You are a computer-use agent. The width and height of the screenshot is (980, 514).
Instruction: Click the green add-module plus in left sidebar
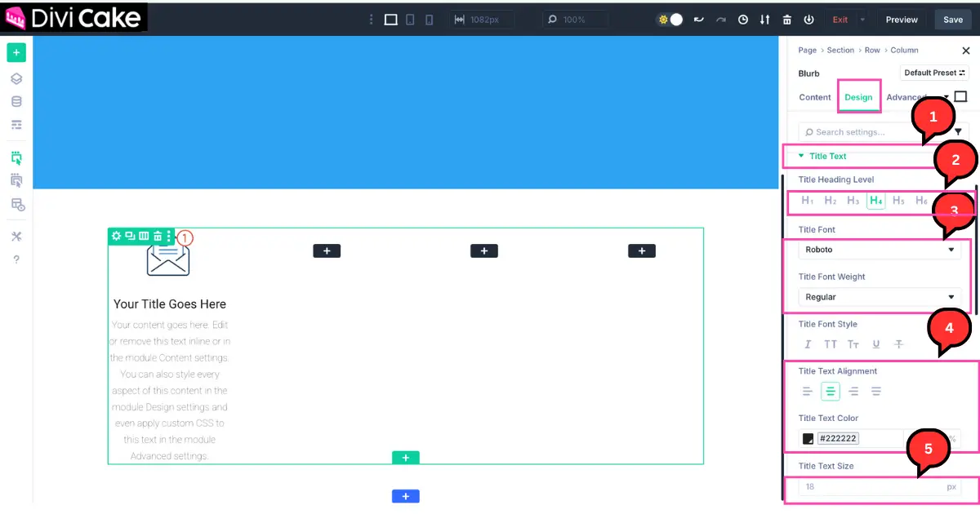(x=16, y=53)
